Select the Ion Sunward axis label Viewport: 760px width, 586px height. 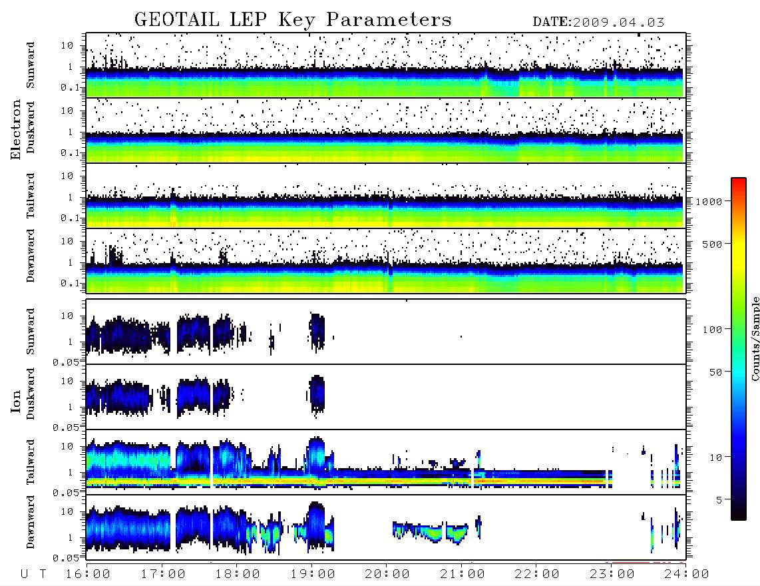click(x=31, y=332)
